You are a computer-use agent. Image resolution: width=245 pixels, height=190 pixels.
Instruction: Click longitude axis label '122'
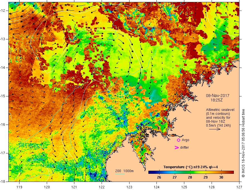coord(102,187)
